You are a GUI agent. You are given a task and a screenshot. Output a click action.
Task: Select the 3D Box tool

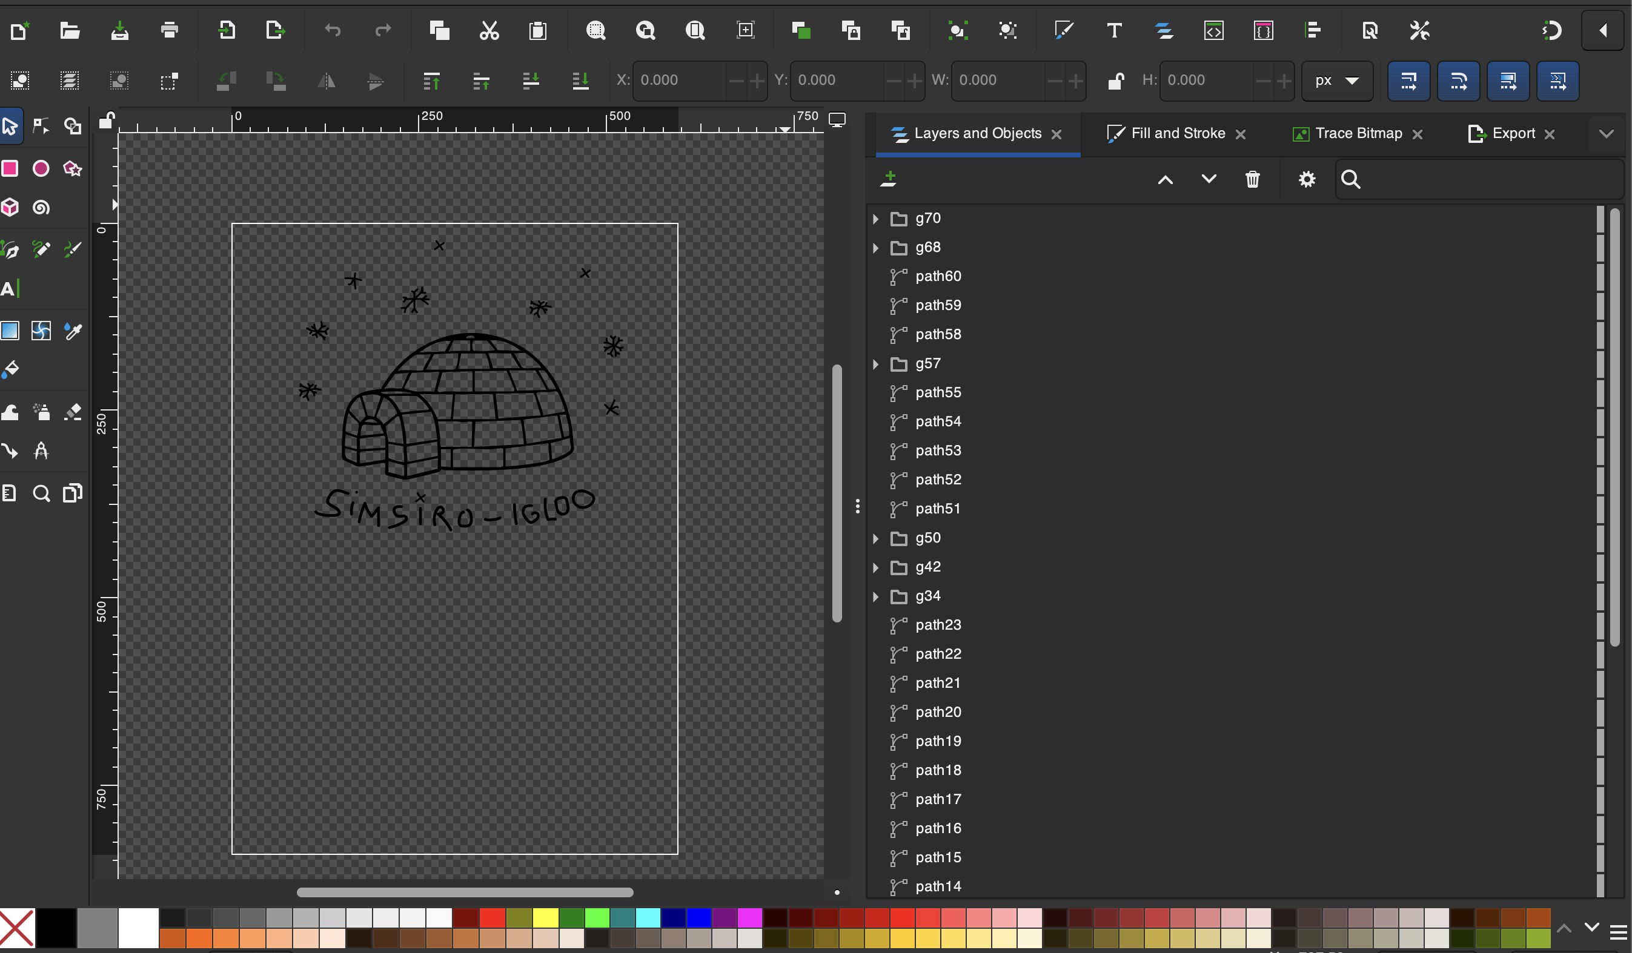coord(10,207)
